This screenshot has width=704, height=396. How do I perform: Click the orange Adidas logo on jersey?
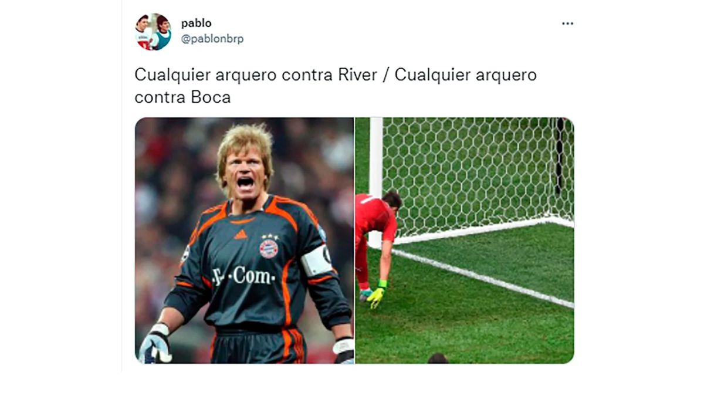click(x=240, y=234)
